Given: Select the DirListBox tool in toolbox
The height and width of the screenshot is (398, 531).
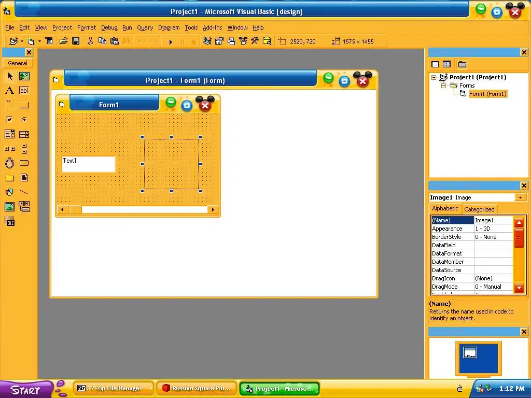Looking at the screenshot, I should 10,178.
